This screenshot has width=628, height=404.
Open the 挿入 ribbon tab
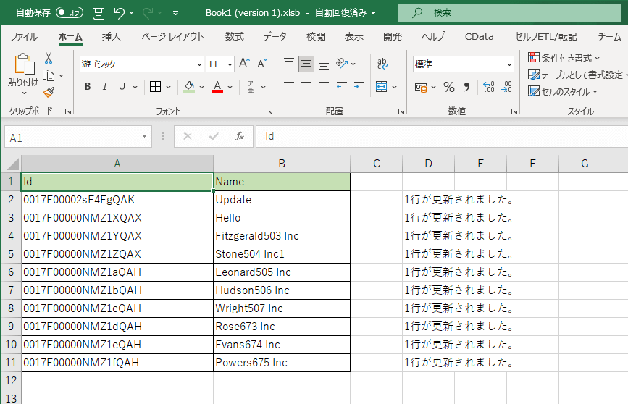[111, 36]
